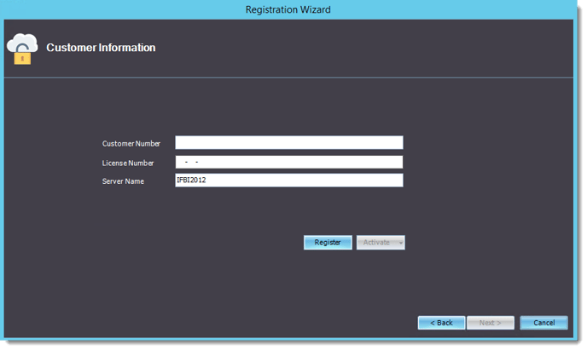This screenshot has height=350, width=587.
Task: Click the cloud padlock icon
Action: coord(22,49)
